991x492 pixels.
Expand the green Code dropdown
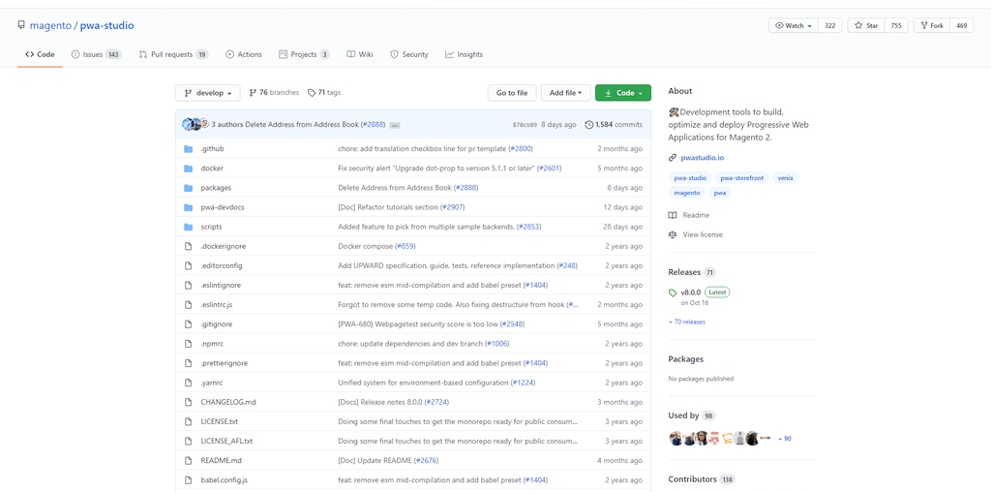point(622,93)
